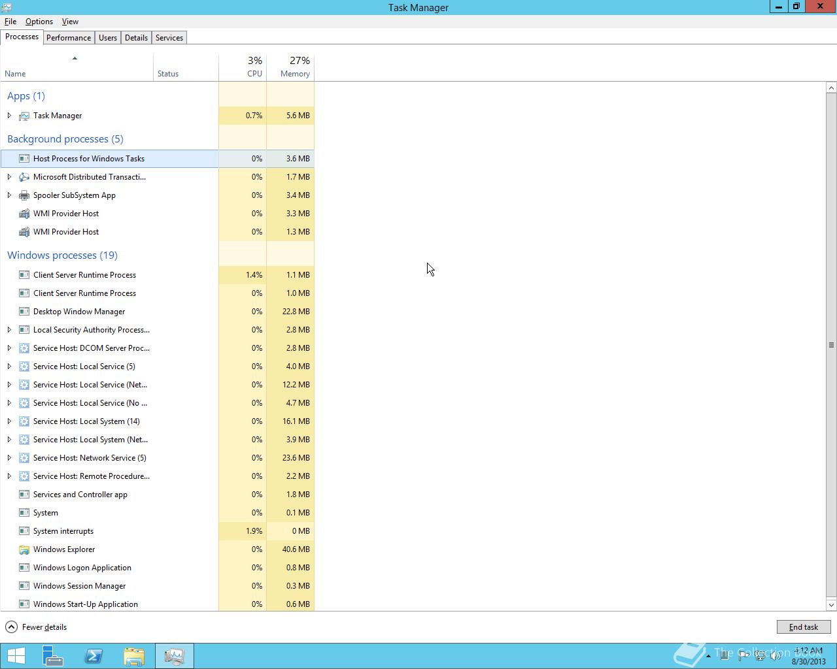This screenshot has height=669, width=837.
Task: Switch to the Performance tab
Action: [x=69, y=38]
